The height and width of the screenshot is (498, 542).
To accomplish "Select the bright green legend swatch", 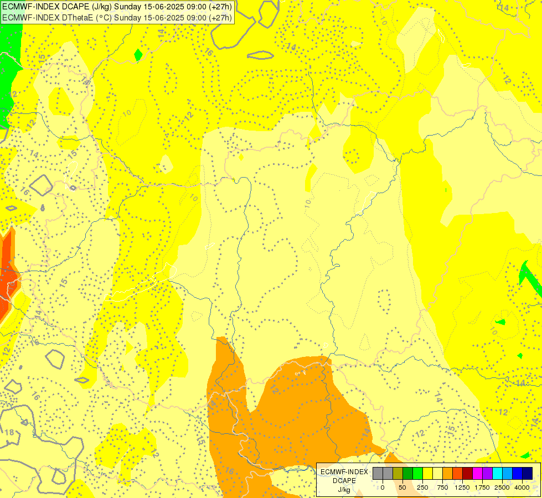I will 418,474.
